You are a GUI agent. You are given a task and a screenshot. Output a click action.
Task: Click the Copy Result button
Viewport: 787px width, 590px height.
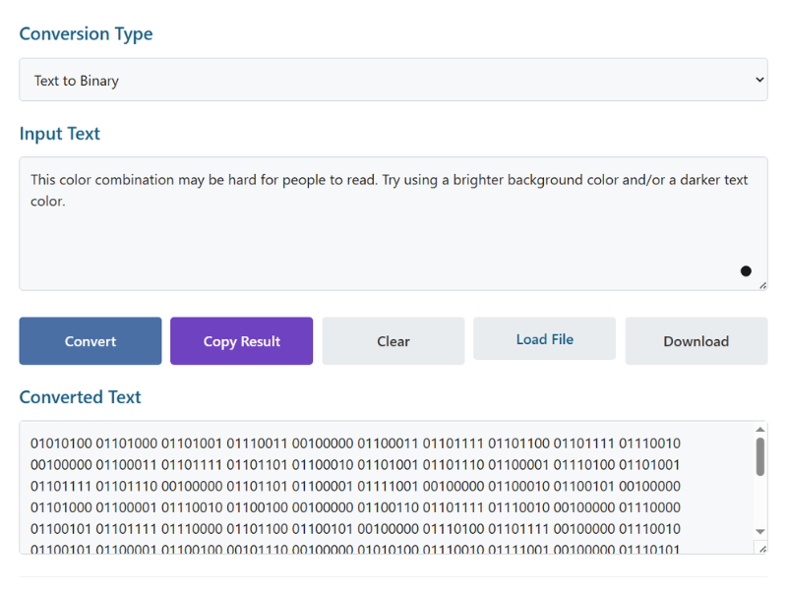pyautogui.click(x=241, y=341)
